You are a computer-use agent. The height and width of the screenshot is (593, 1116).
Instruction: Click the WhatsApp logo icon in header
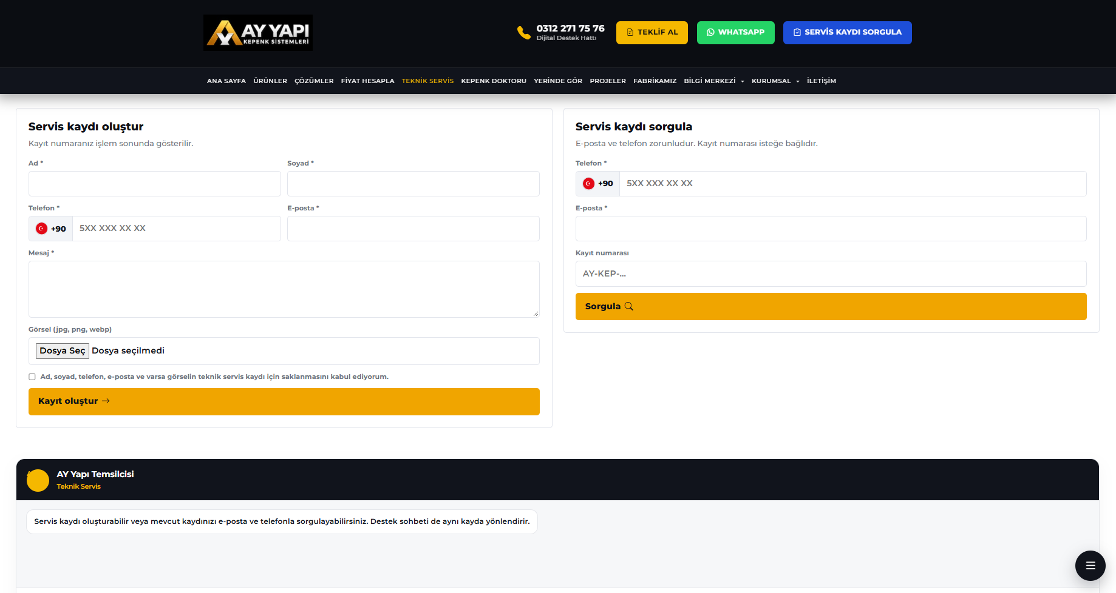[x=710, y=32]
